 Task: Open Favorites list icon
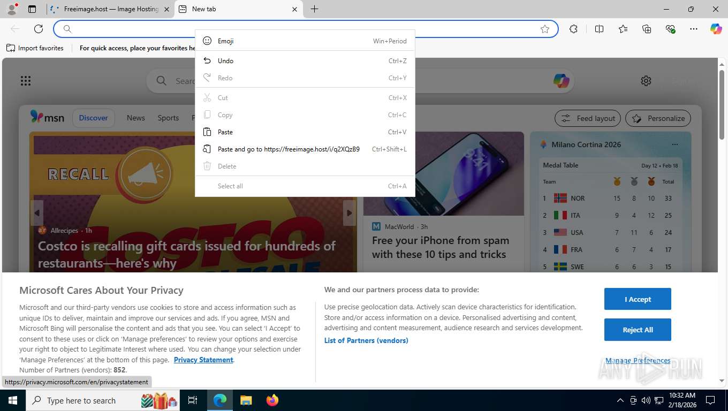[x=623, y=29]
